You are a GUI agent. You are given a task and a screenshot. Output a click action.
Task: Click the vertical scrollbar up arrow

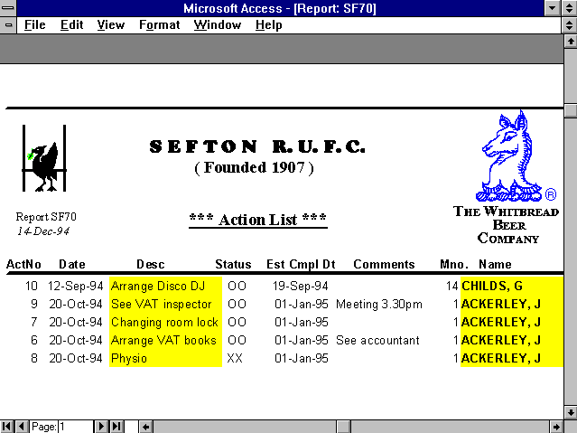point(570,42)
